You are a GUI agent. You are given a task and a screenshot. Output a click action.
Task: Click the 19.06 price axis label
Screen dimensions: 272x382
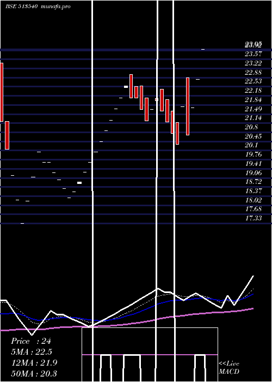tap(253, 173)
